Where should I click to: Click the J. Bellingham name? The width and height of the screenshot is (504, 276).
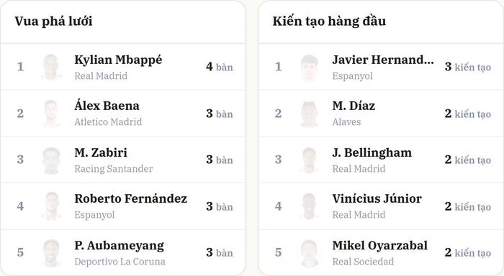click(372, 153)
